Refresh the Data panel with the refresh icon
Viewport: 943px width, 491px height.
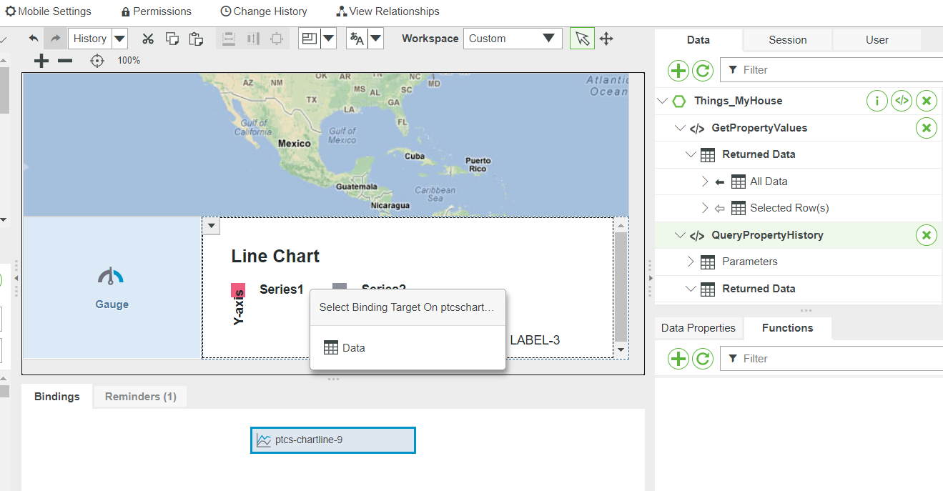[703, 70]
